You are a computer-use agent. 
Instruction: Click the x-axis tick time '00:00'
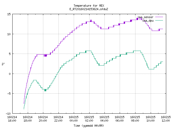pos(74,121)
